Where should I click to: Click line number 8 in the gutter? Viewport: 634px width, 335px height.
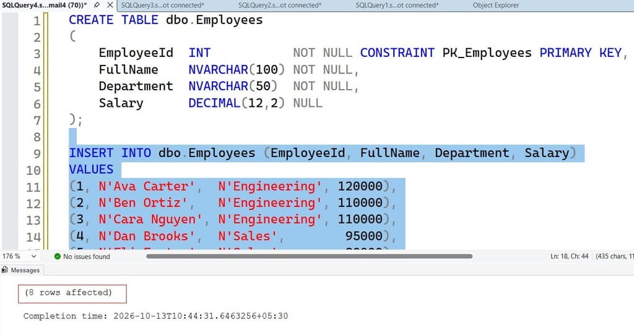[37, 137]
